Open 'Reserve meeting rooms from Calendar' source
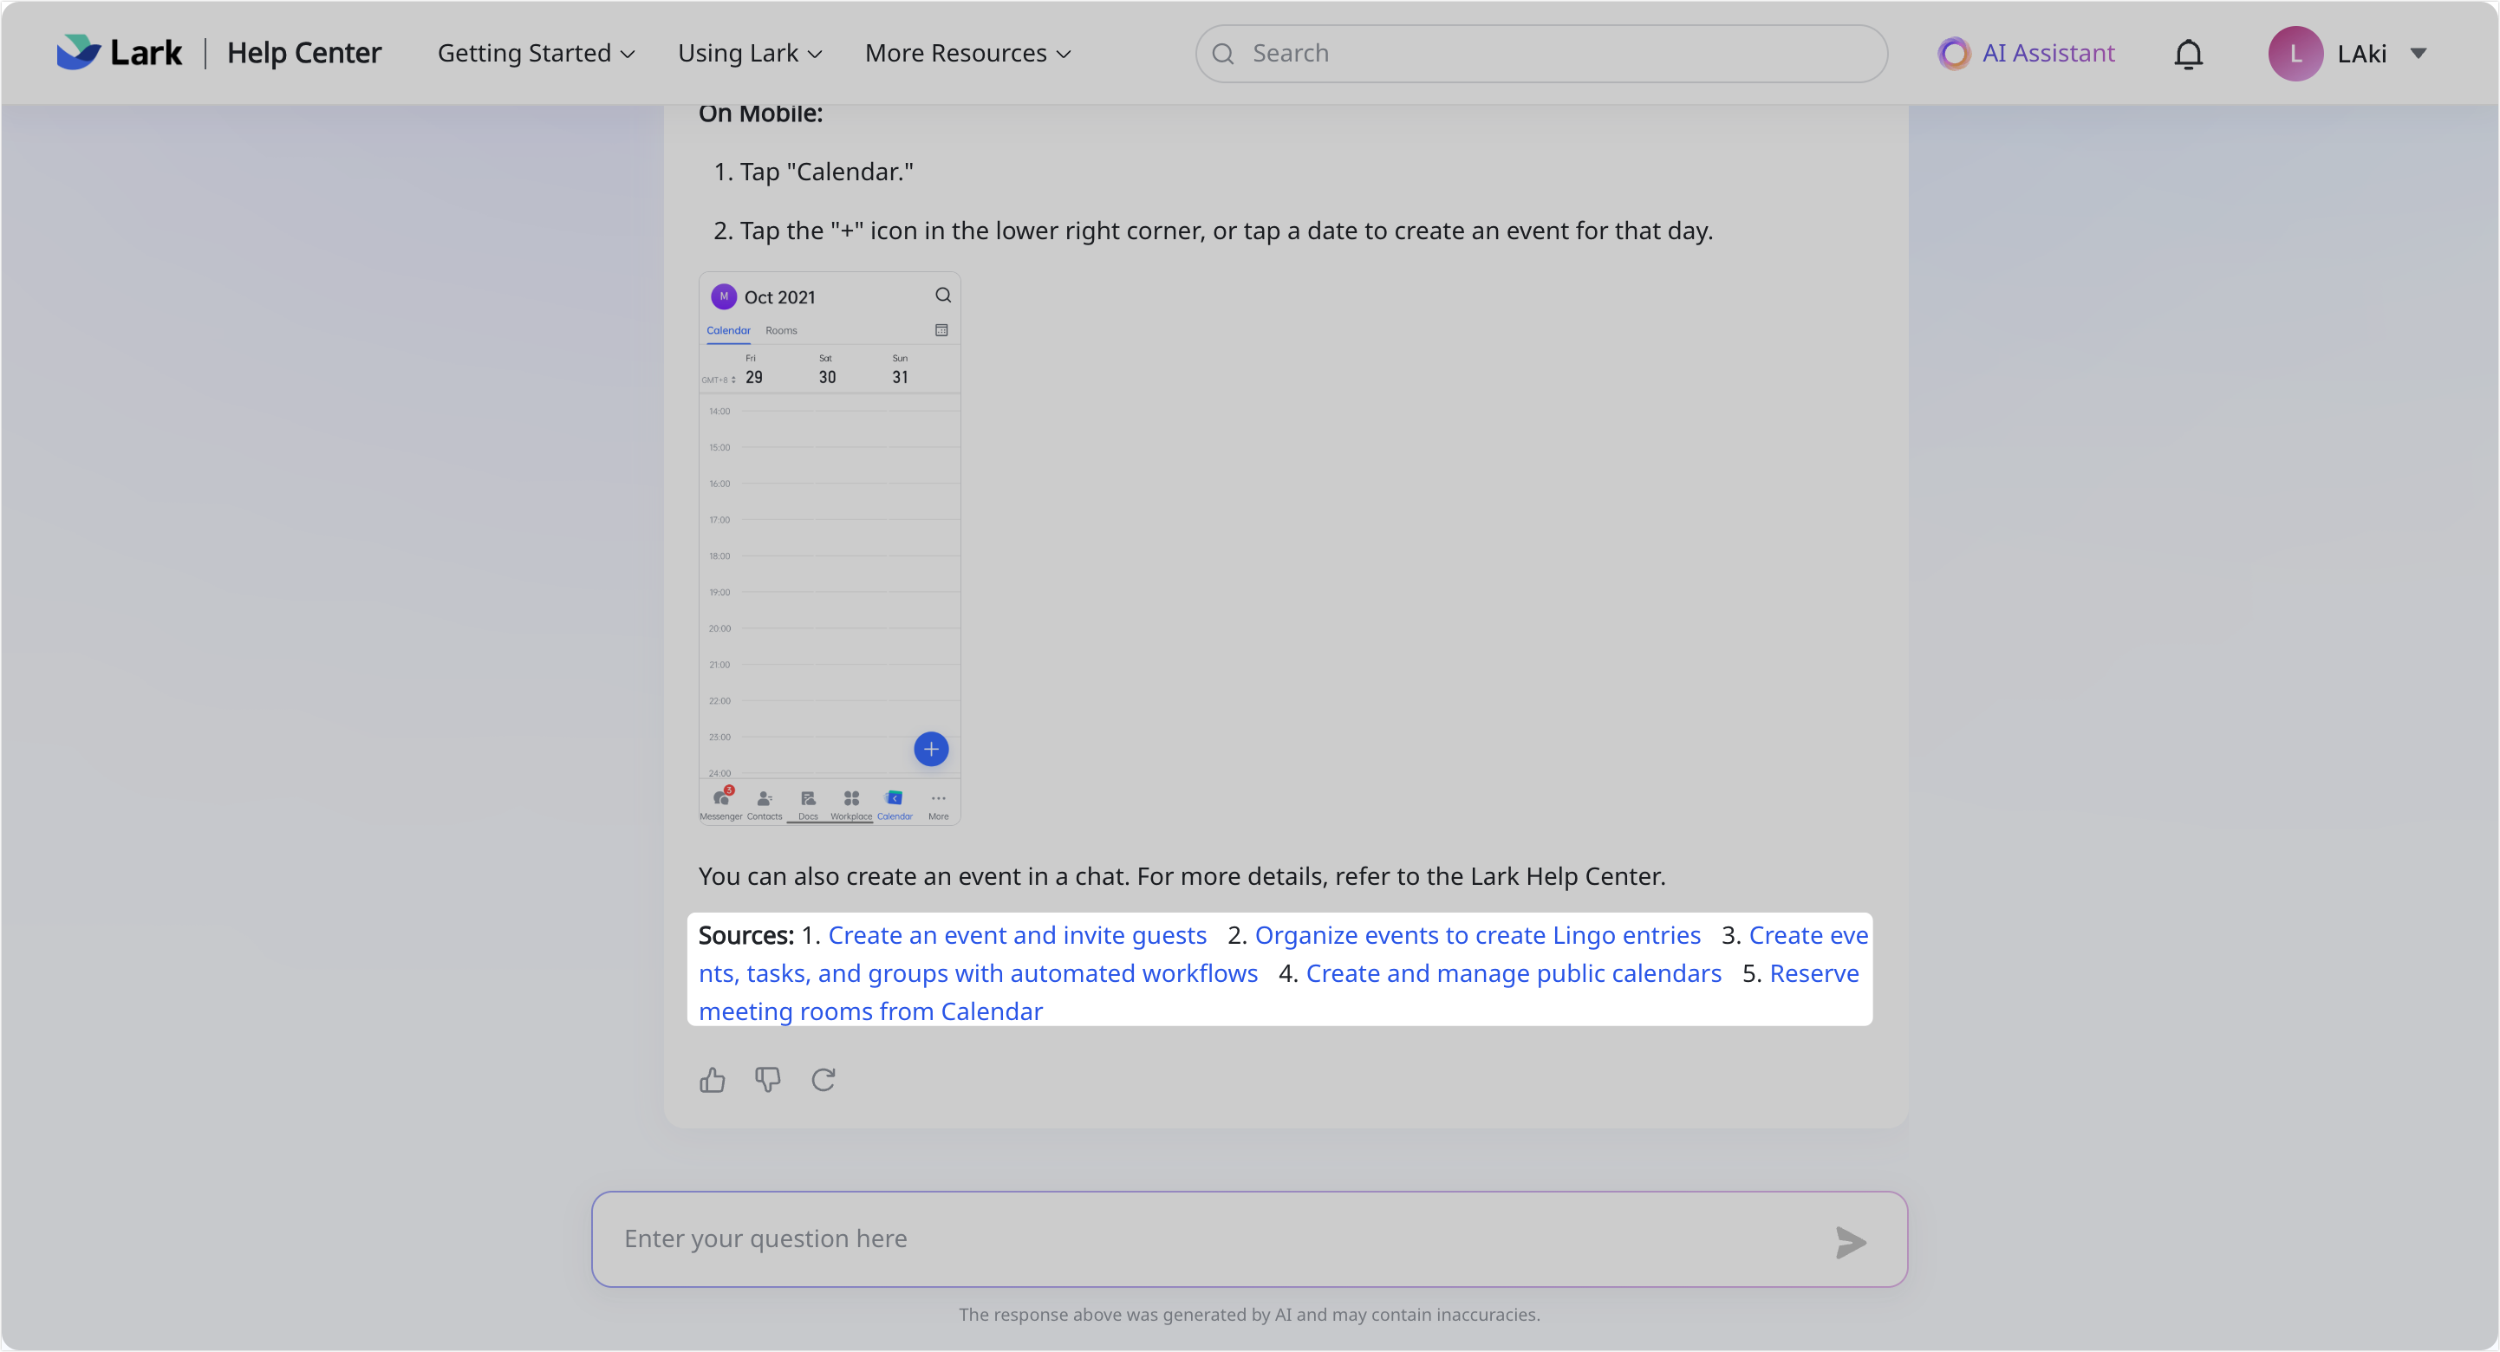Viewport: 2500px width, 1352px height. point(870,1011)
